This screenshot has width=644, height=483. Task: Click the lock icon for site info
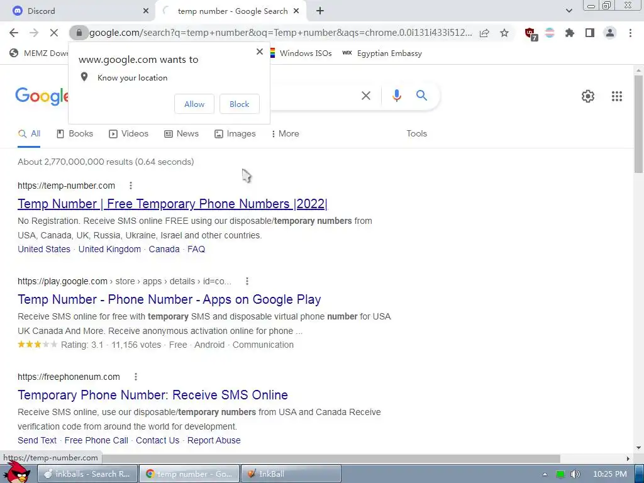[79, 33]
